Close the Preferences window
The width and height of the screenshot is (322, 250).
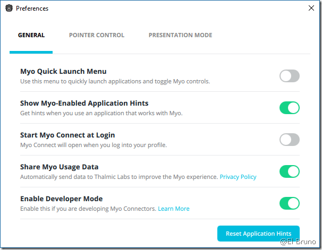click(311, 8)
